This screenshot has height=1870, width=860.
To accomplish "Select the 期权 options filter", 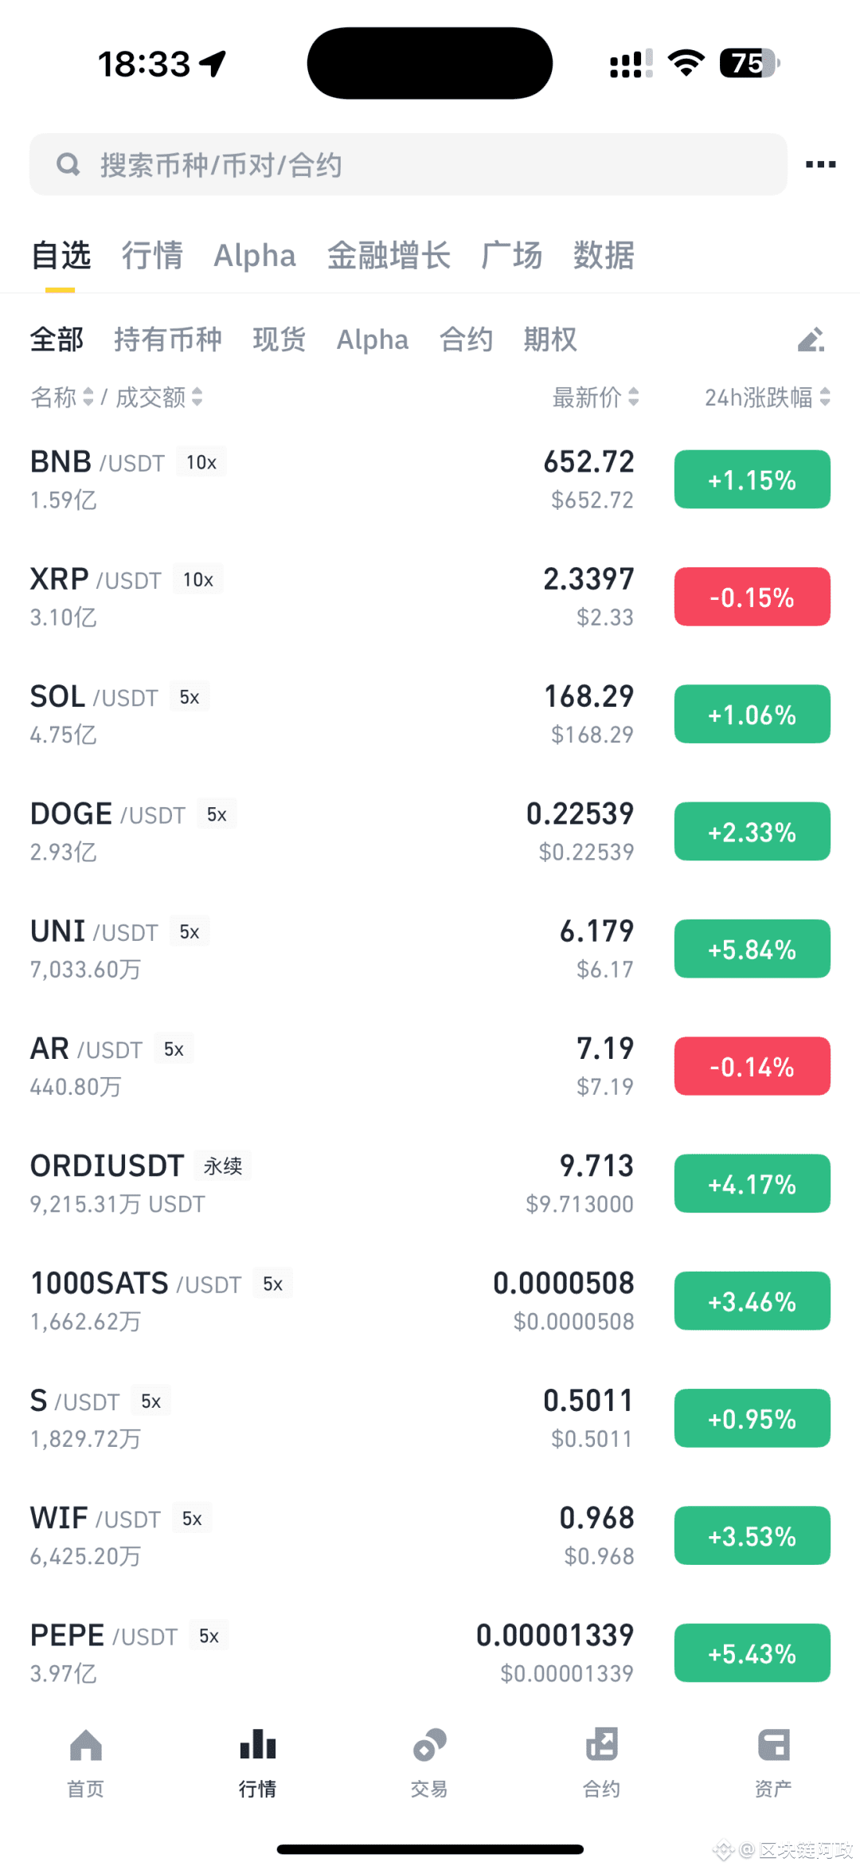I will pyautogui.click(x=550, y=339).
